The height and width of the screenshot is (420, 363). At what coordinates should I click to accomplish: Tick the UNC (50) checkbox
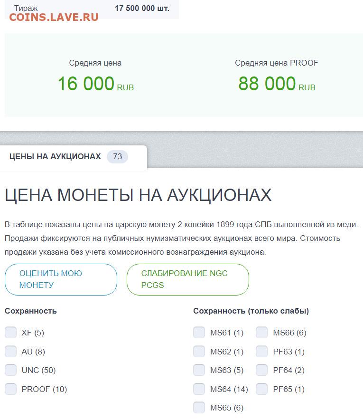(x=11, y=370)
